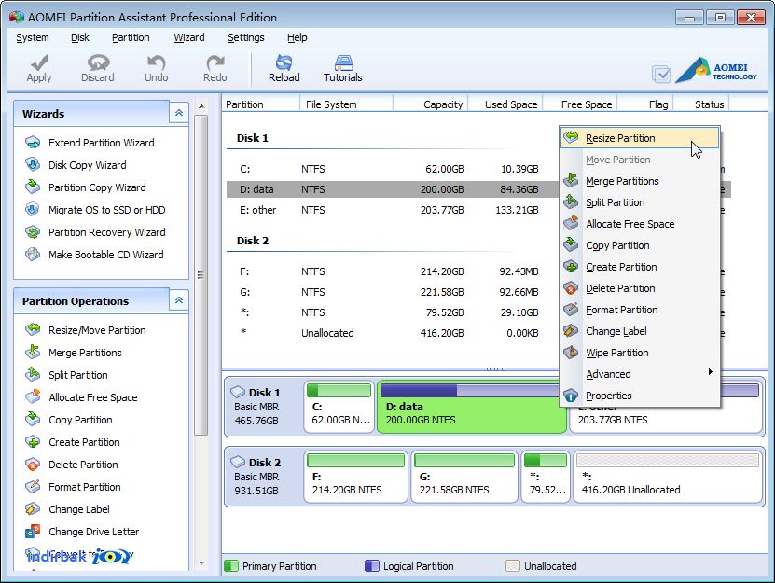The width and height of the screenshot is (775, 583).
Task: Collapse the Wizards panel
Action: coord(179,113)
